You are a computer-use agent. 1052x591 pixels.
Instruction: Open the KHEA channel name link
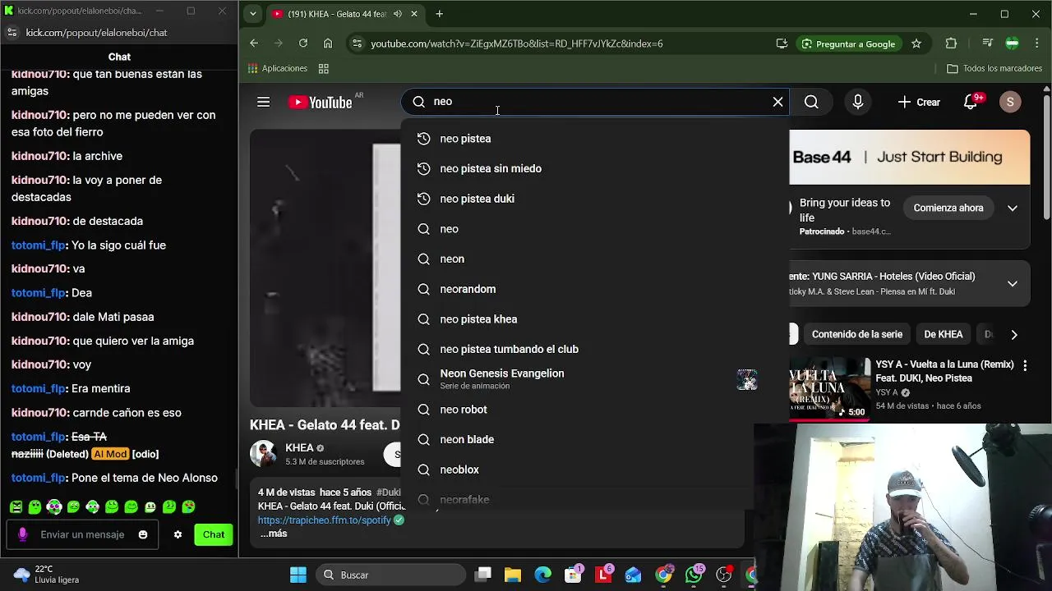pyautogui.click(x=299, y=448)
